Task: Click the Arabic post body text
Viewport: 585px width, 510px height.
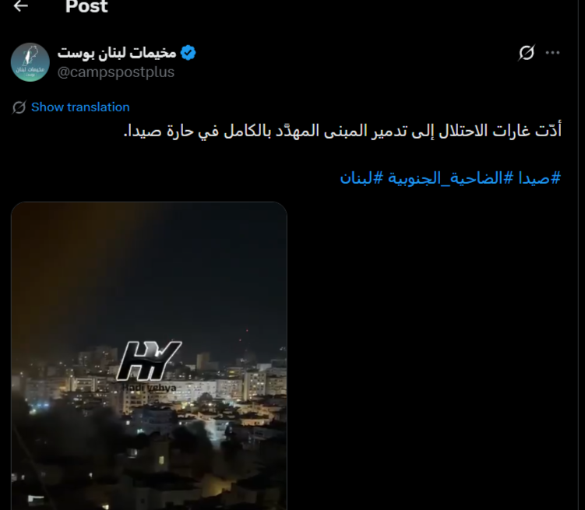Action: (x=342, y=131)
